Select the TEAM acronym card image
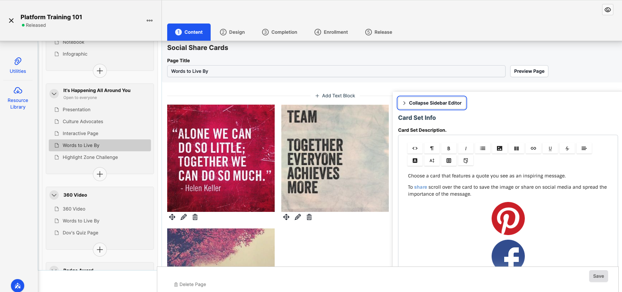The image size is (622, 292). [335, 158]
